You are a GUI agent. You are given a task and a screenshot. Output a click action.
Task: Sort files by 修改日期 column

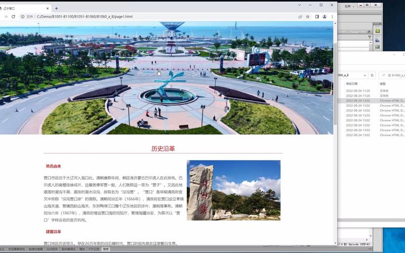[352, 83]
